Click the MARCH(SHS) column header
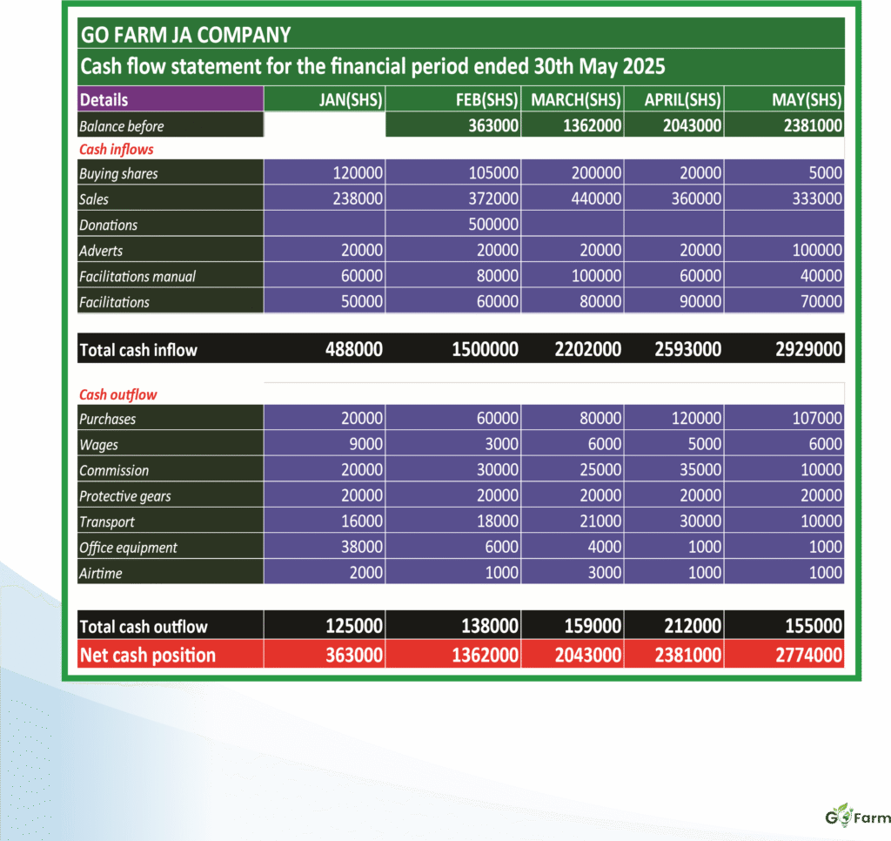This screenshot has width=891, height=841. pos(576,99)
